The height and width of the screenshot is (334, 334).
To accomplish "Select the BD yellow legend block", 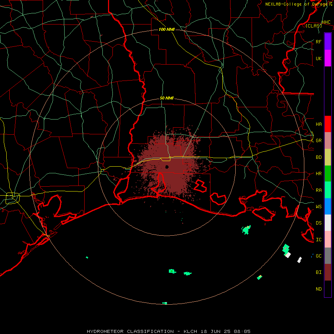I will tap(328, 157).
